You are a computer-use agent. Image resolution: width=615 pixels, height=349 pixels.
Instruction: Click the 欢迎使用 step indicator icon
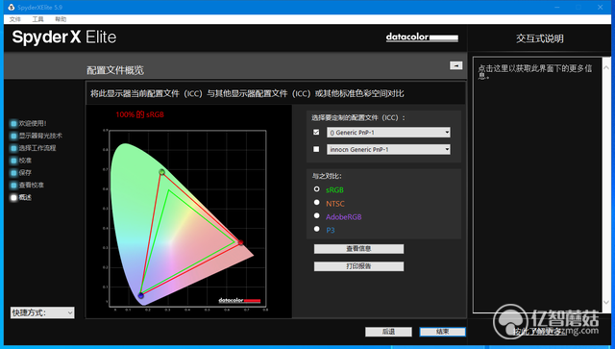(x=13, y=124)
